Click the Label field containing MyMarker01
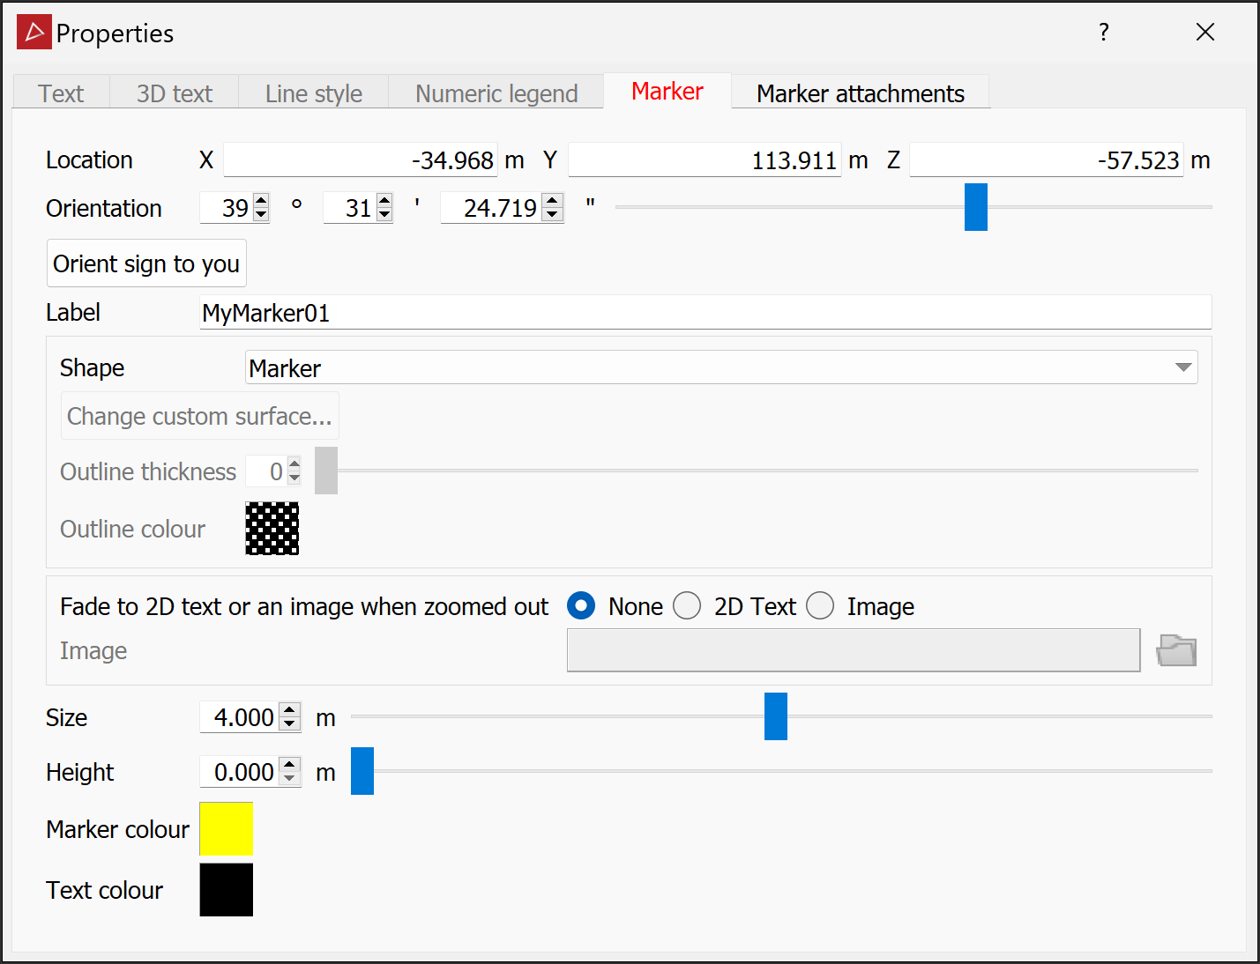 [x=706, y=313]
